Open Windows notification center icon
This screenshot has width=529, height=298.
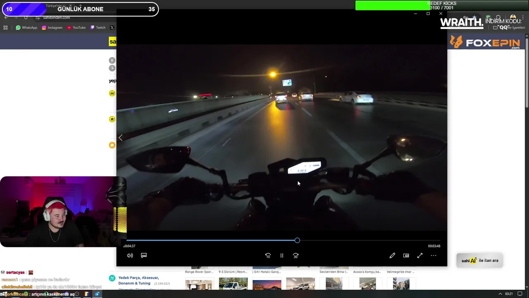(520, 294)
